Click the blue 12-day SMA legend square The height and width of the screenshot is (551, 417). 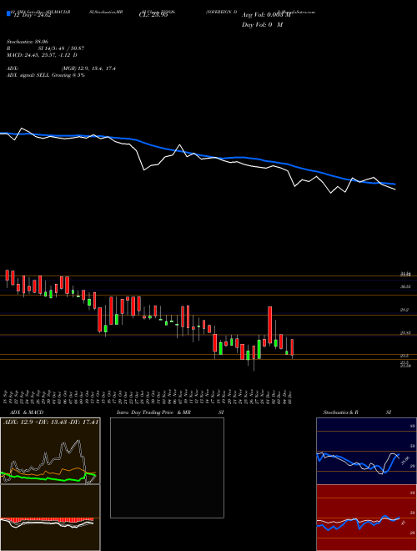click(8, 14)
